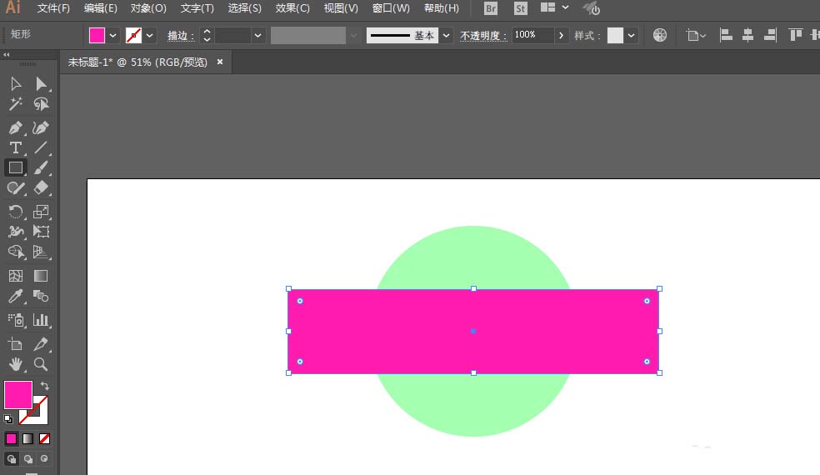Open the 视图(V) menu
Screen dimensions: 820x475
(x=341, y=8)
